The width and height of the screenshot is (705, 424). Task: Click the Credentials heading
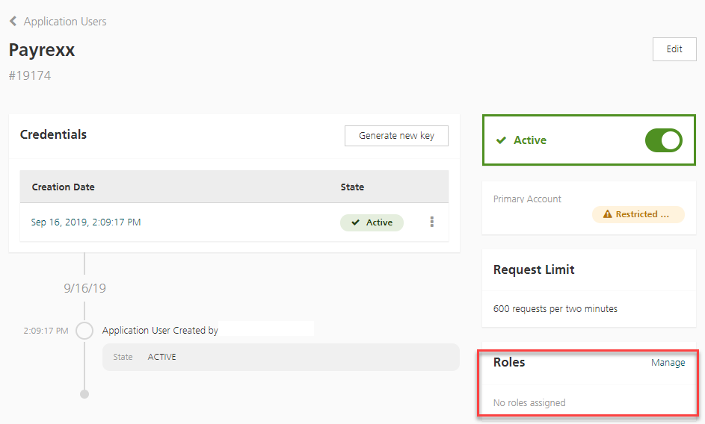coord(53,135)
